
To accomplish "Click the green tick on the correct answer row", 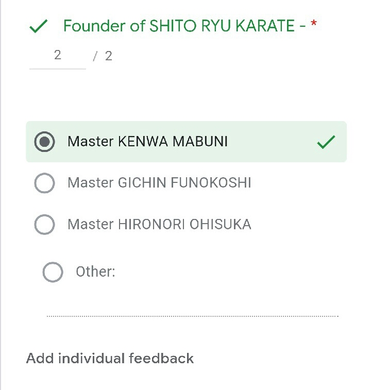I will click(326, 142).
